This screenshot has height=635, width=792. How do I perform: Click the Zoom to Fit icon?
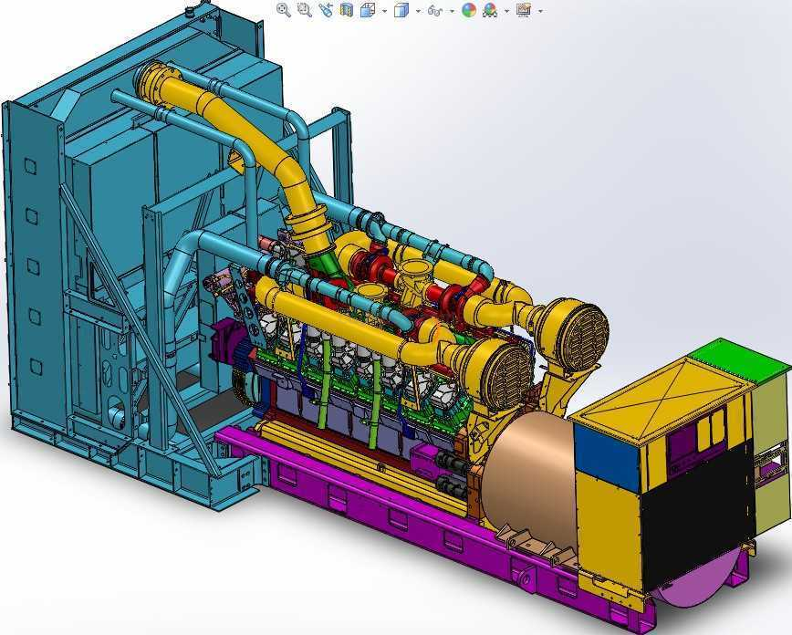coord(284,10)
